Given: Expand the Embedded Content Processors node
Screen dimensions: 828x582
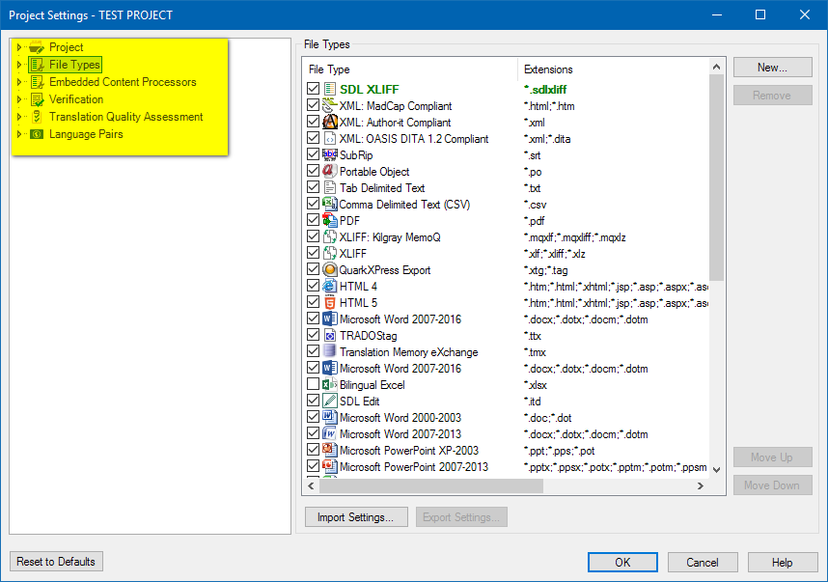Looking at the screenshot, I should pos(19,82).
